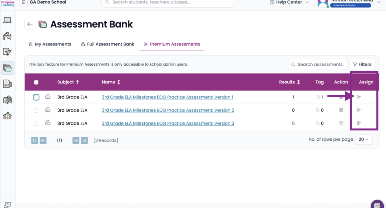
Task: Open the reports chart icon in the sidebar
Action: [x=7, y=84]
